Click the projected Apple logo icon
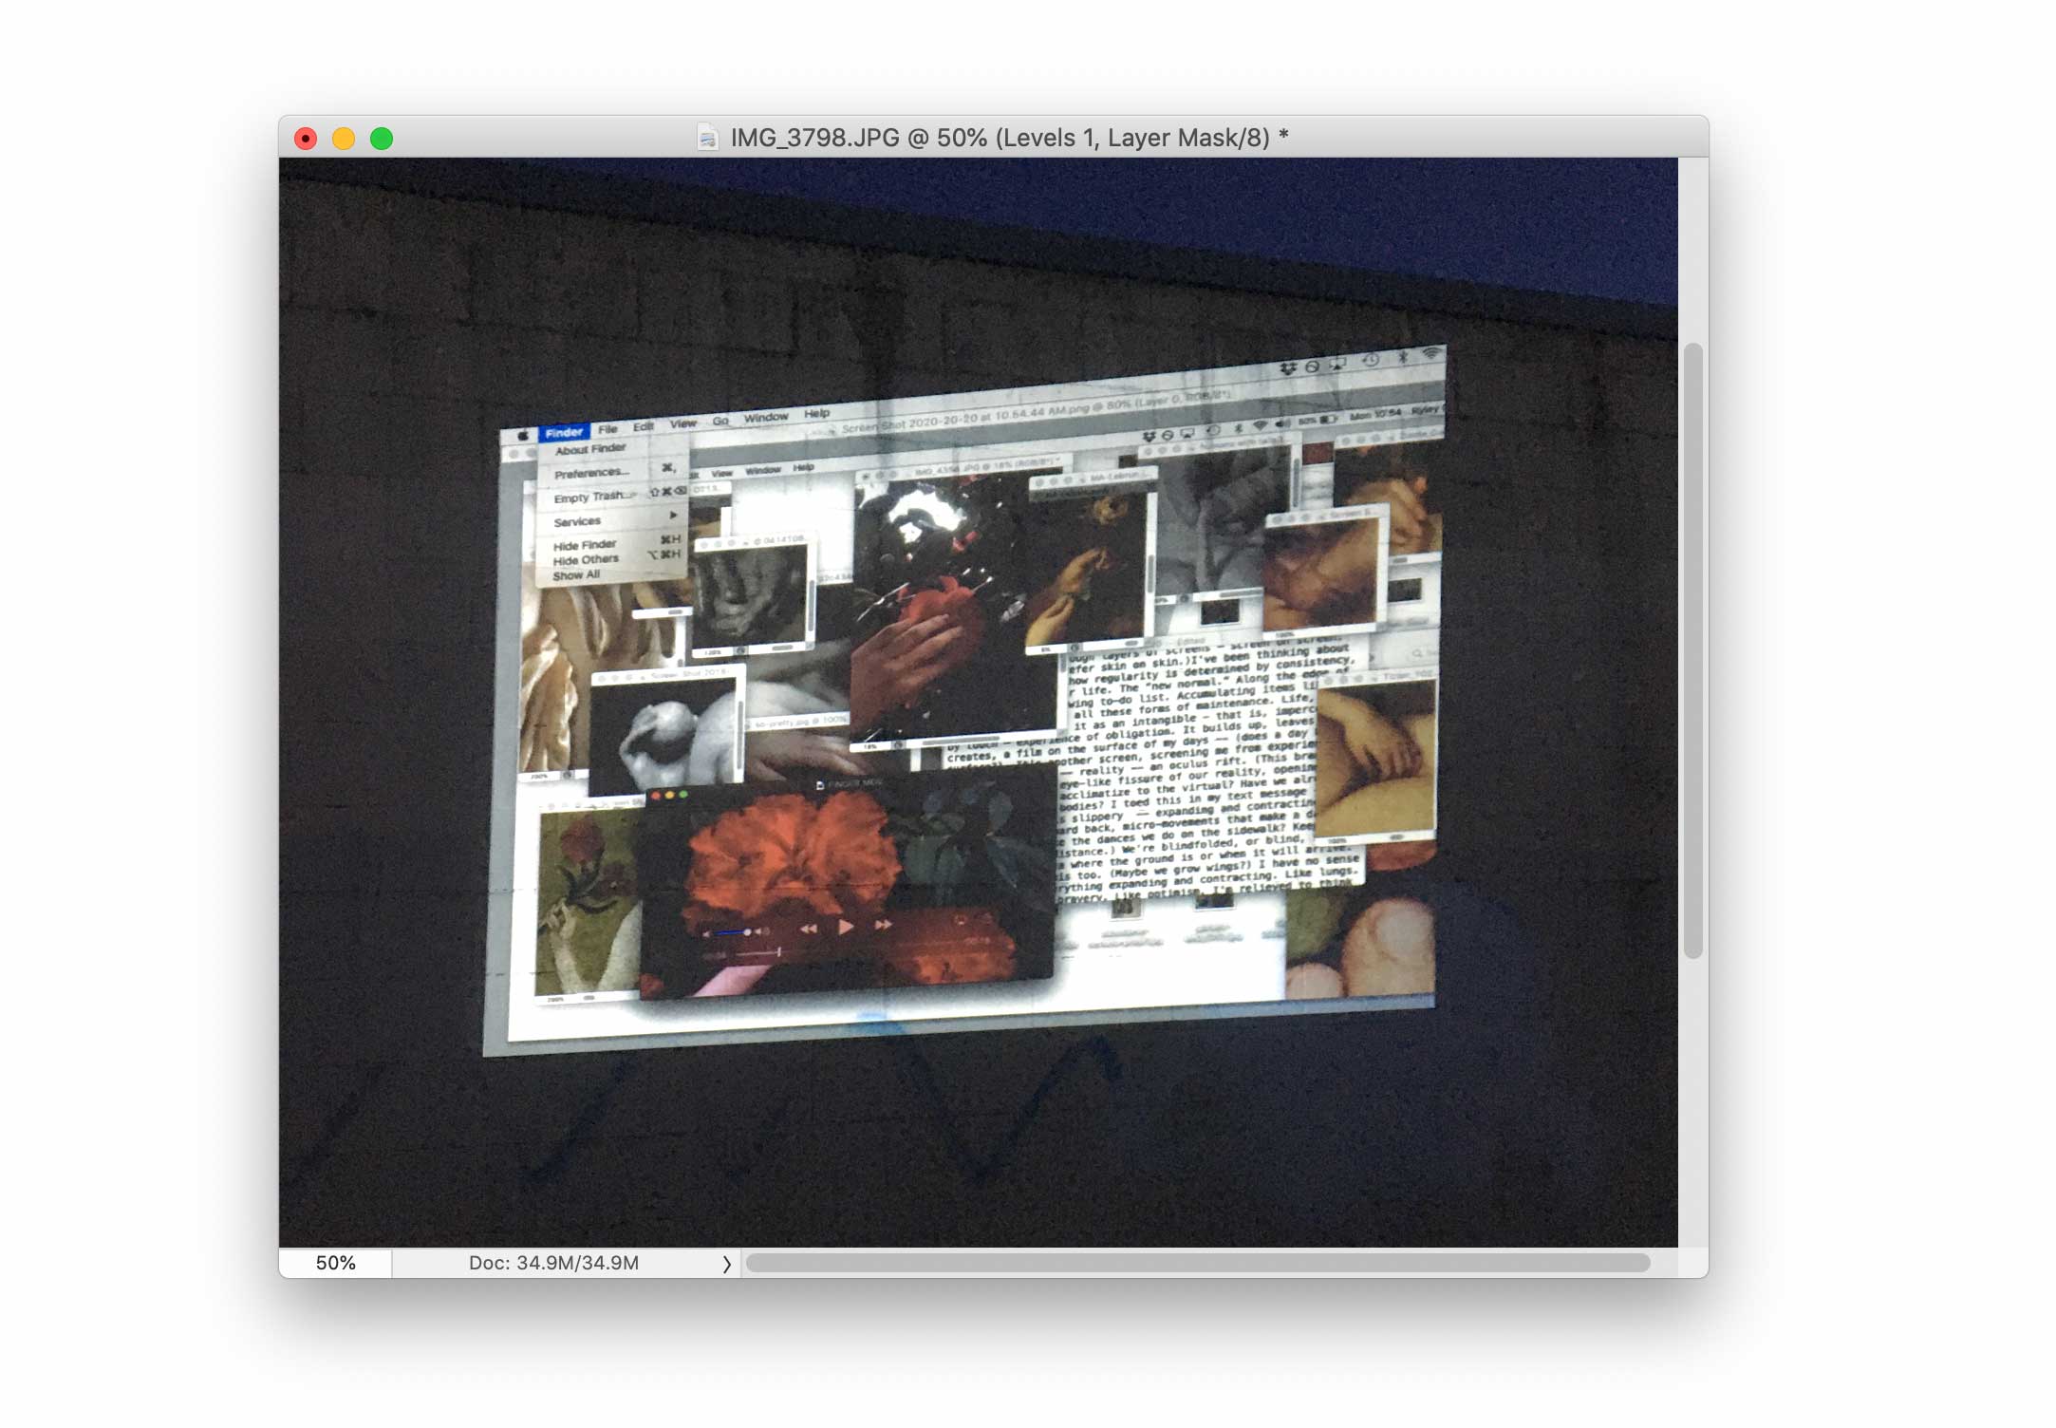2056x1428 pixels. click(523, 435)
